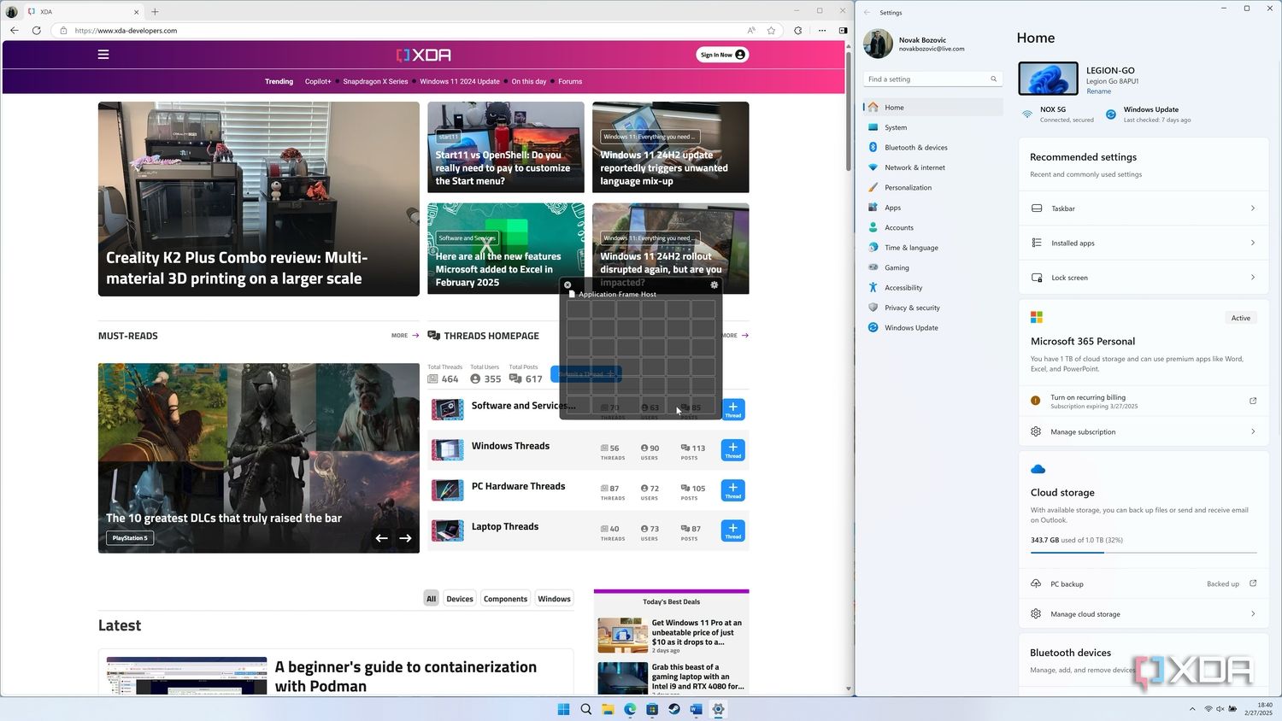The height and width of the screenshot is (721, 1282).
Task: Add a thread to PC Hardware Threads
Action: 733,490
